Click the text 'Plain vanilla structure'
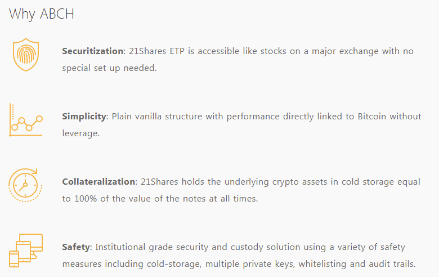The image size is (439, 277). pyautogui.click(x=157, y=117)
